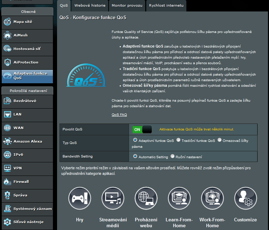Choose Ruční nastavení bandwidth option
The image size is (269, 230).
(x=173, y=156)
